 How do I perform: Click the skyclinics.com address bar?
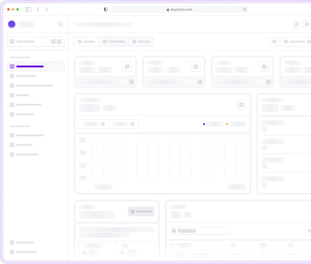click(x=180, y=10)
